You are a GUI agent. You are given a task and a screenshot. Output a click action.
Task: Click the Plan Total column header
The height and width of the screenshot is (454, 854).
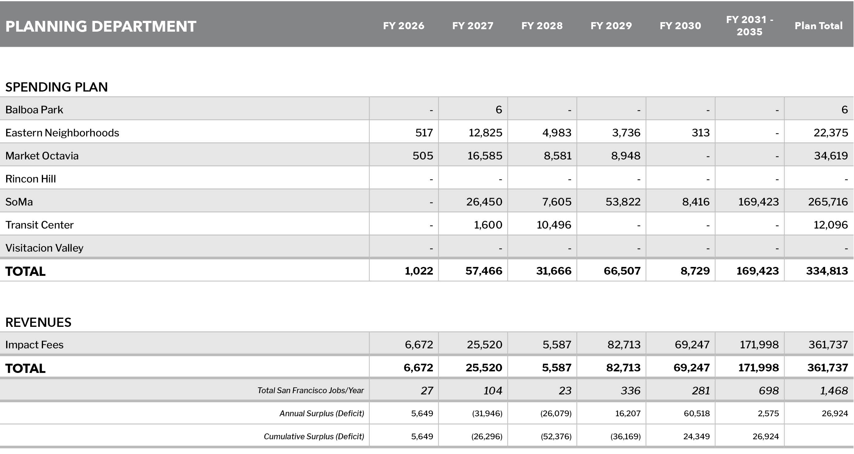click(x=818, y=26)
